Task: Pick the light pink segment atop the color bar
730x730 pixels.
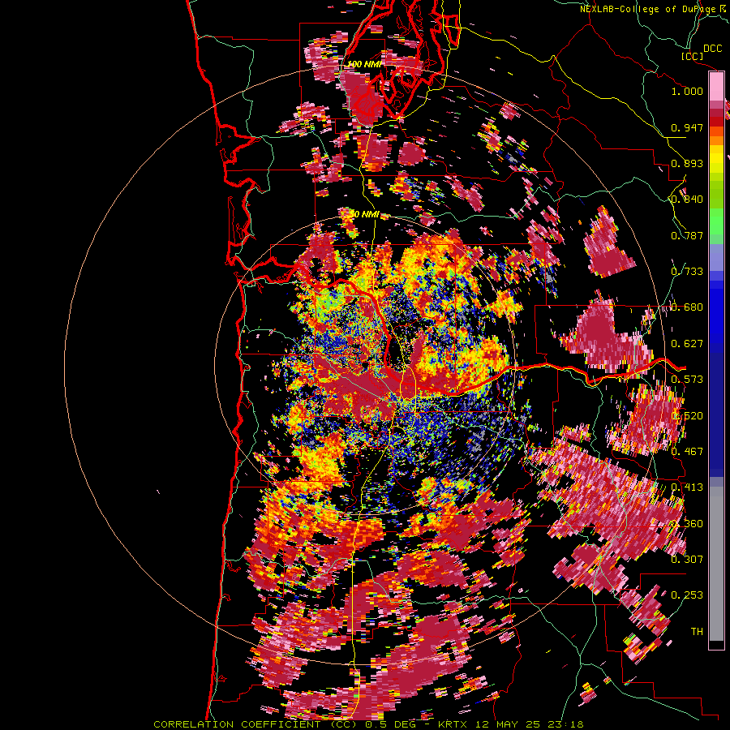Action: 716,87
